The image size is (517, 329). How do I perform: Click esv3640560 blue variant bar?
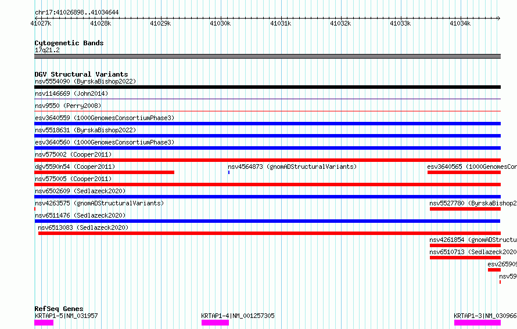click(267, 148)
